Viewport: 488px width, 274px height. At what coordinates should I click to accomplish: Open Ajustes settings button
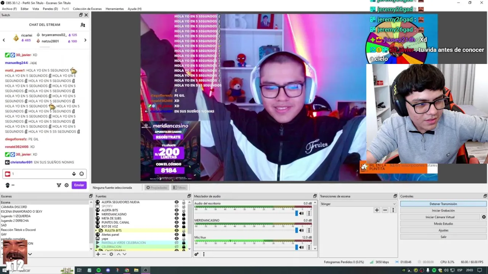click(x=443, y=230)
